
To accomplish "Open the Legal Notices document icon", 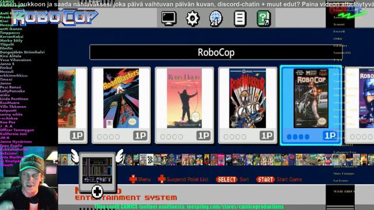I will (x=240, y=18).
